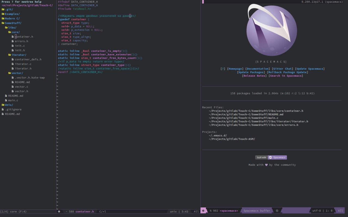Click the file icon beside init.h
Image resolution: width=348 pixels, height=217 pixels.
[13, 50]
